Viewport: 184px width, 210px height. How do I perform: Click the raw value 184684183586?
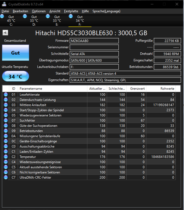(x=163, y=157)
